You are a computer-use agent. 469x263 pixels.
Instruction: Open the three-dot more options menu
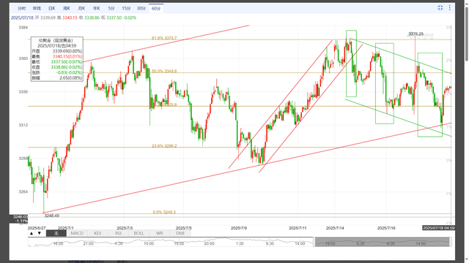(449, 8)
